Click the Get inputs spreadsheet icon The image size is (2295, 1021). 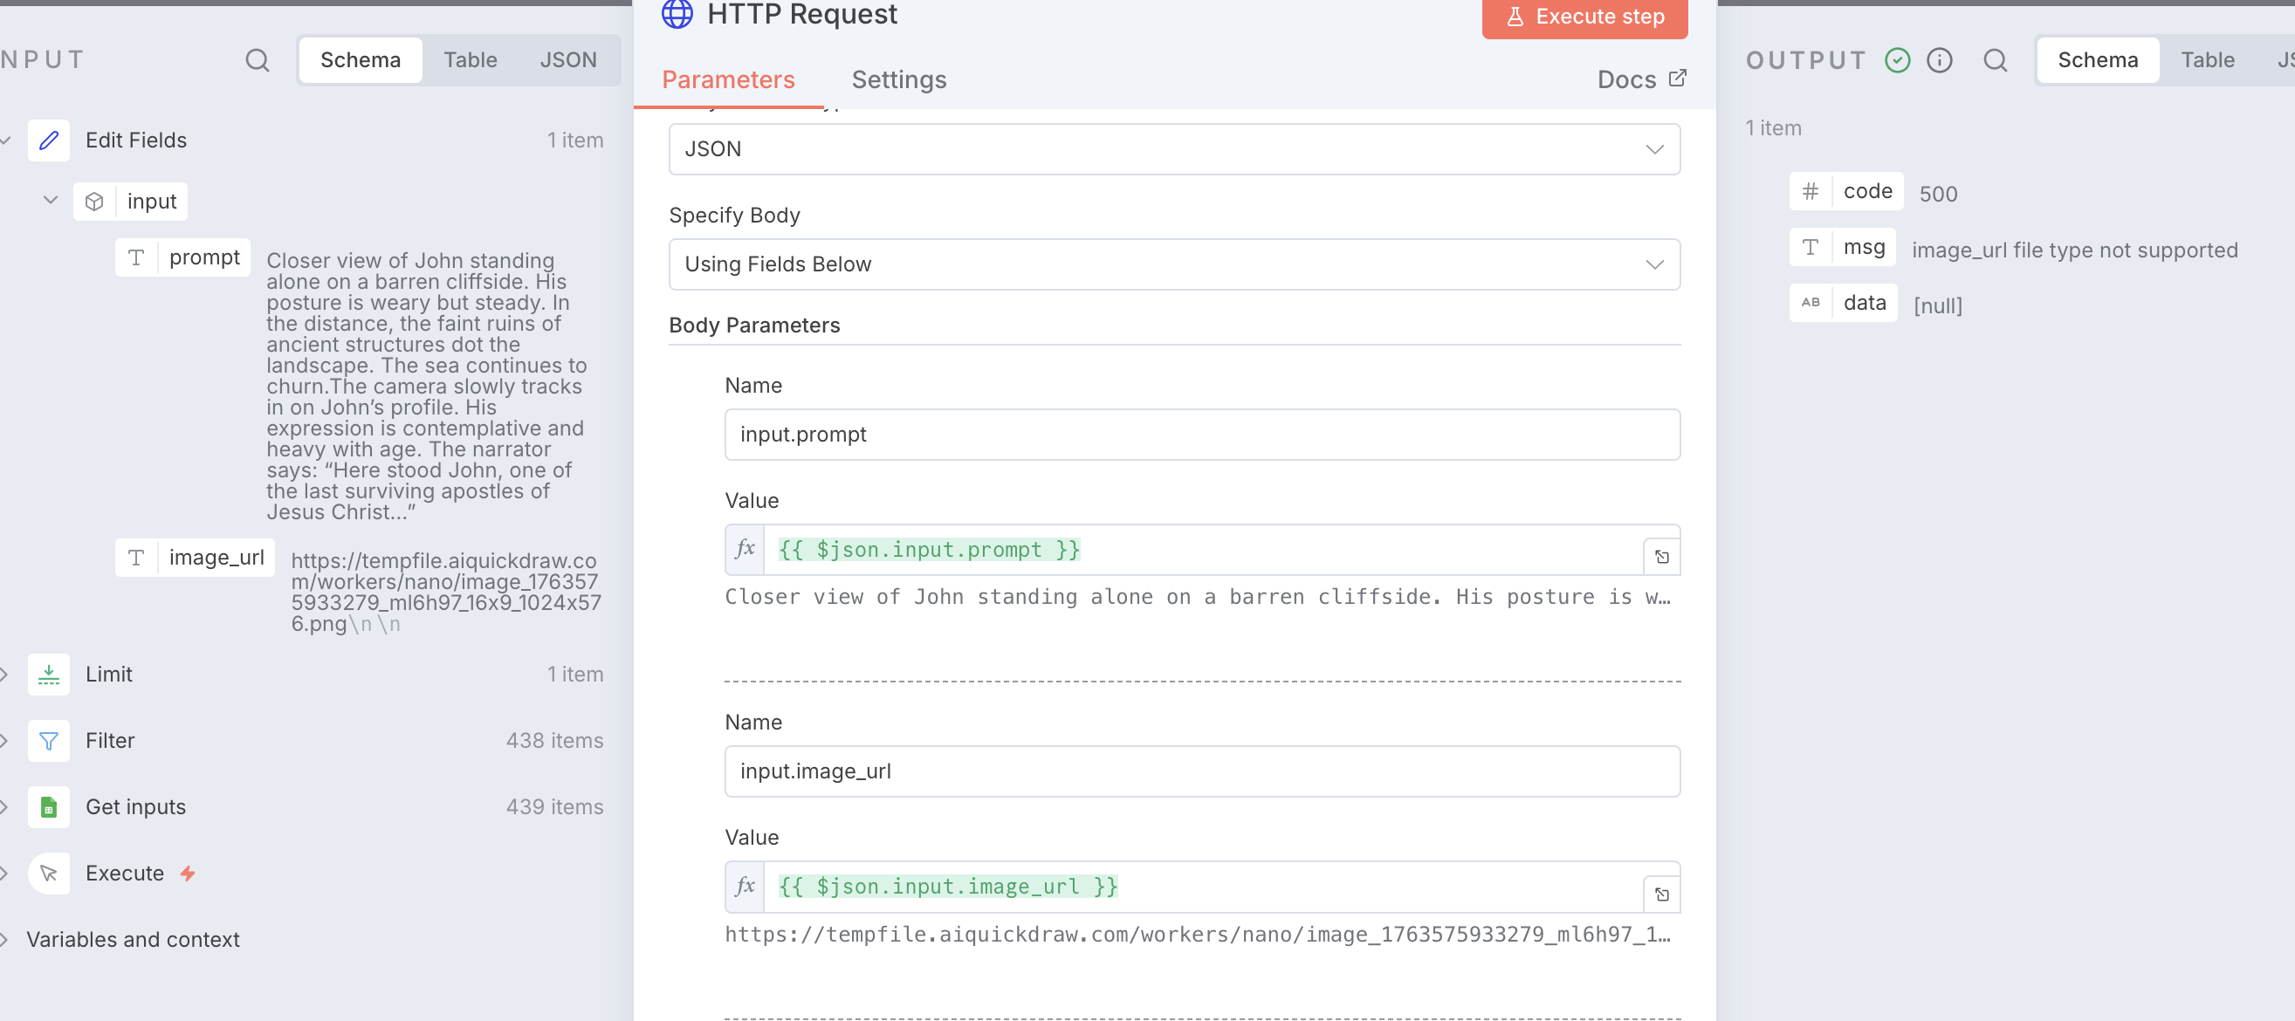(49, 807)
